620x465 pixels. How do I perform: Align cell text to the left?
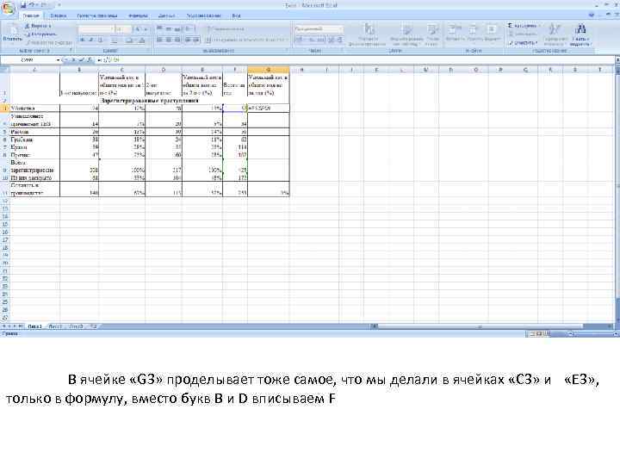click(x=159, y=40)
